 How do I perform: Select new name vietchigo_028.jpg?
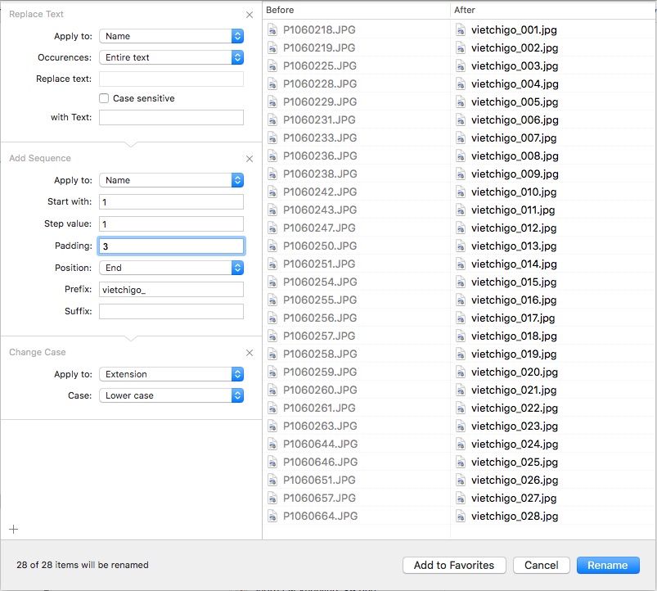click(515, 517)
